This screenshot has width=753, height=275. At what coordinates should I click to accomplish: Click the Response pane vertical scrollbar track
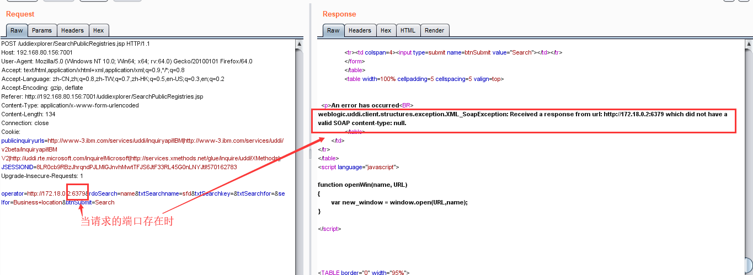(x=748, y=154)
